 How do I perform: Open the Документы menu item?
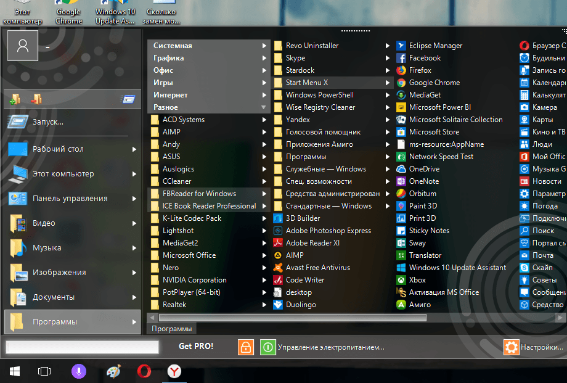click(72, 297)
